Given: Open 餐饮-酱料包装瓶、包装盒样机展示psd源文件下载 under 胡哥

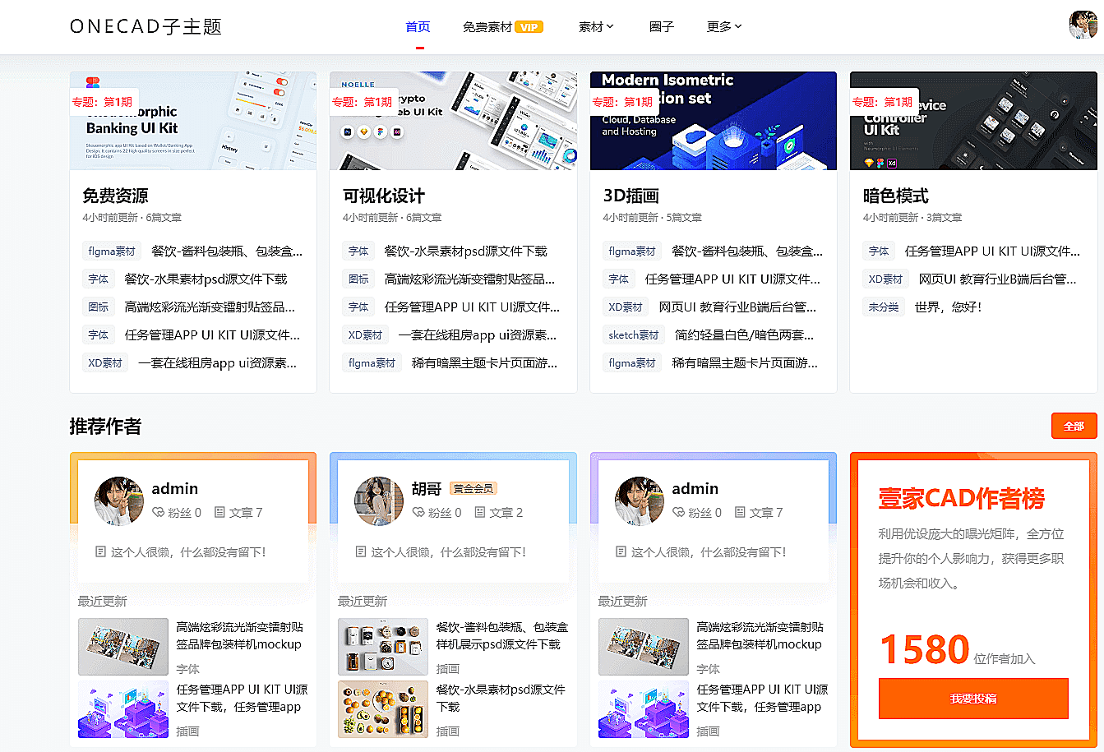Looking at the screenshot, I should click(502, 635).
